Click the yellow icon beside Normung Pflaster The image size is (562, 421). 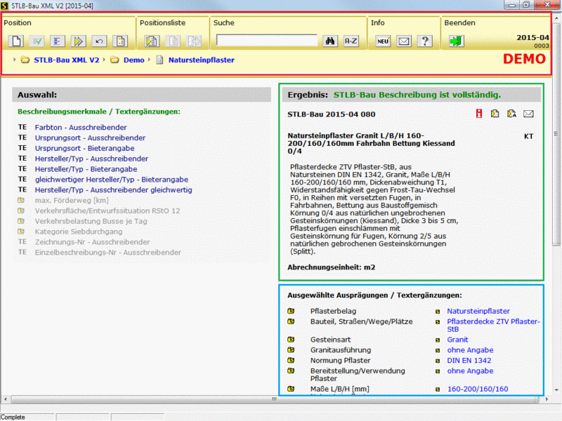(x=291, y=360)
